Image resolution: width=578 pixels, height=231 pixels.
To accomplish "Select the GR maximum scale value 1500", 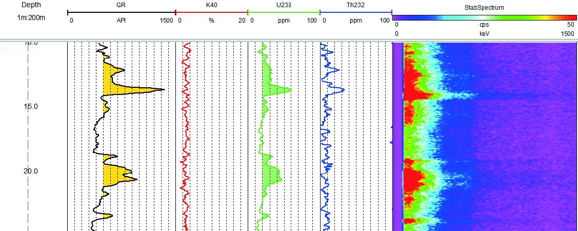I will [166, 21].
